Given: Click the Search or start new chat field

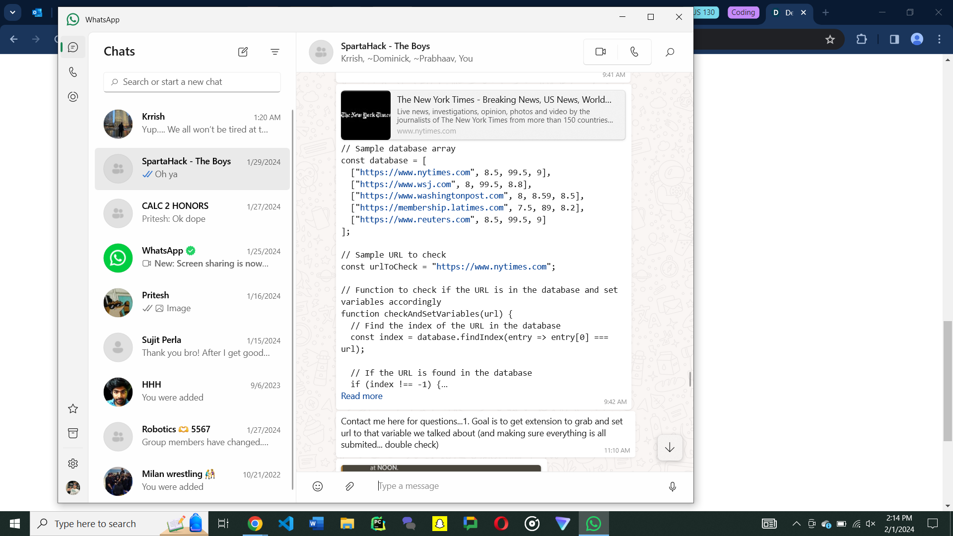Looking at the screenshot, I should coord(192,82).
